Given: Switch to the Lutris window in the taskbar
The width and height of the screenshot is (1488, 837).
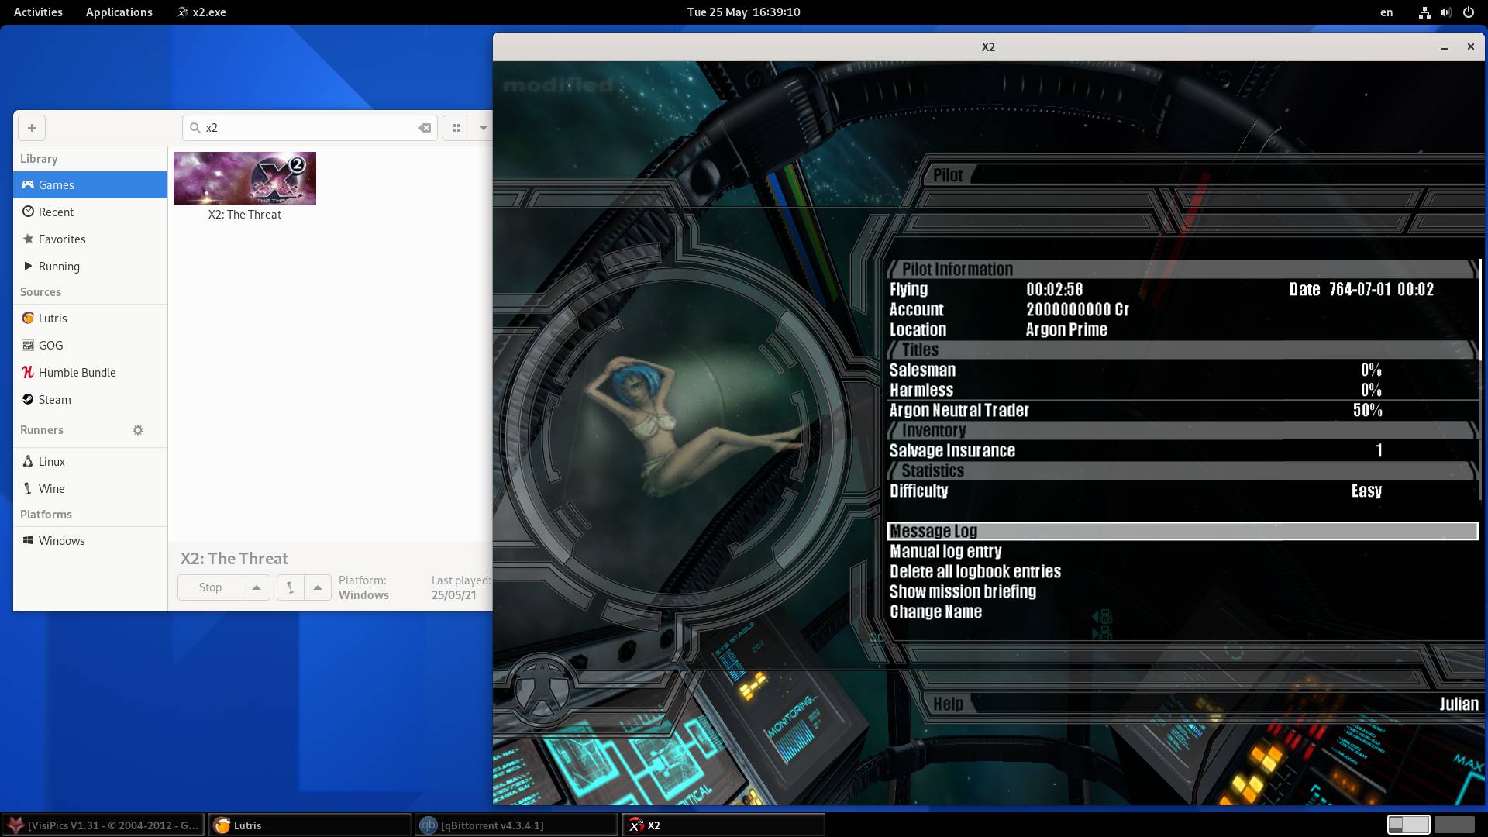Looking at the screenshot, I should [310, 825].
